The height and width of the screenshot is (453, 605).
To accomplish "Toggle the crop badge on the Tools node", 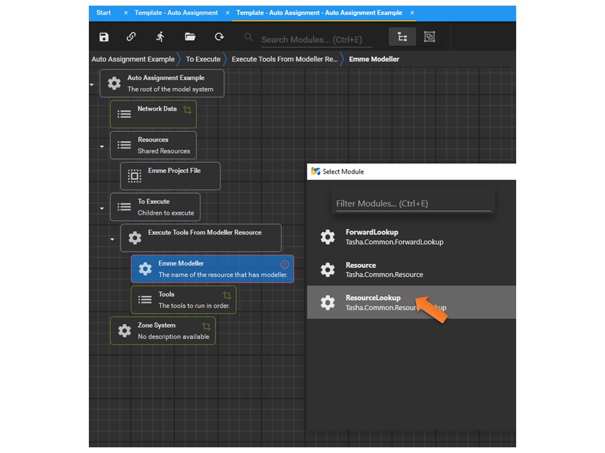I will tap(226, 294).
